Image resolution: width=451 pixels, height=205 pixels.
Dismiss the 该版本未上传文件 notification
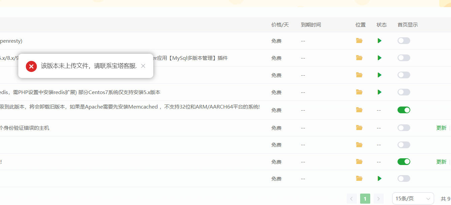click(x=143, y=66)
